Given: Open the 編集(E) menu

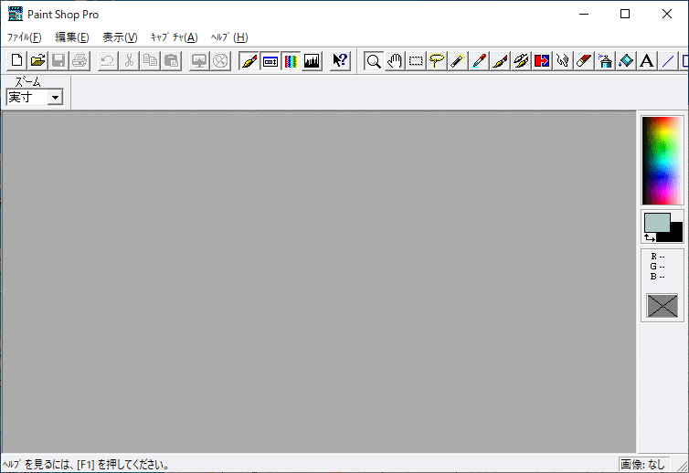Looking at the screenshot, I should coord(72,37).
